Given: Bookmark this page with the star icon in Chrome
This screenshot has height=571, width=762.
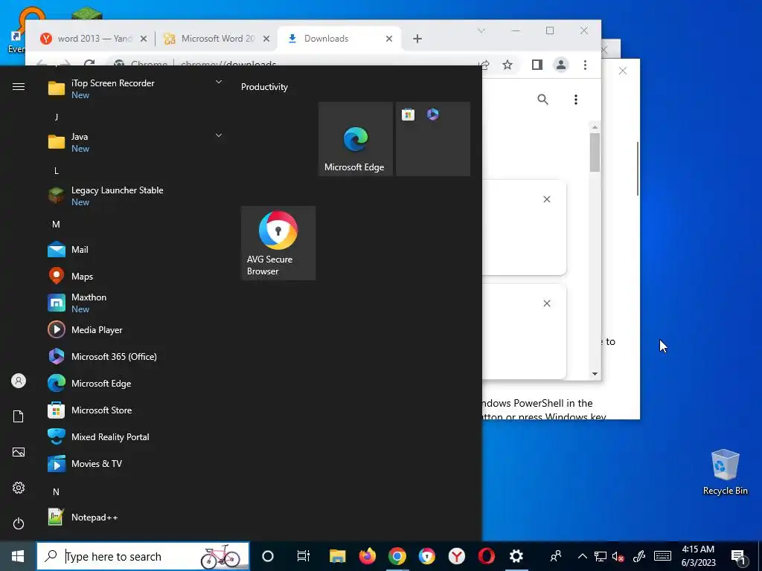Looking at the screenshot, I should [508, 65].
